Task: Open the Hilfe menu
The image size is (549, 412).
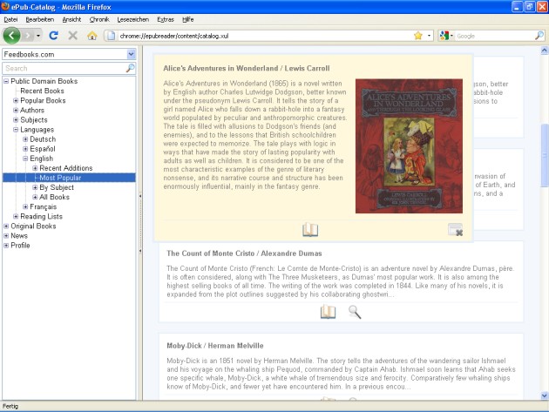Action: coord(188,20)
